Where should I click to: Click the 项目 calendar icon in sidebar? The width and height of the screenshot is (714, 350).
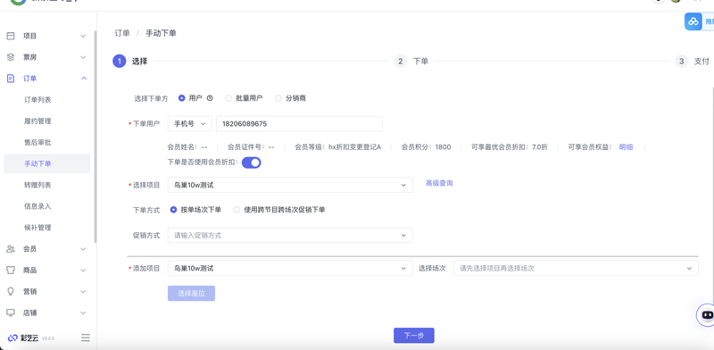11,36
